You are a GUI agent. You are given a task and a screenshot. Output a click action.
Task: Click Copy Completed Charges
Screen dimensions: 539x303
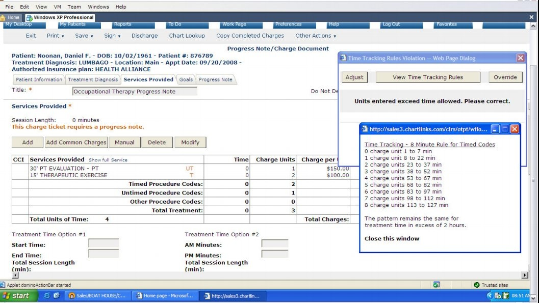(x=250, y=36)
